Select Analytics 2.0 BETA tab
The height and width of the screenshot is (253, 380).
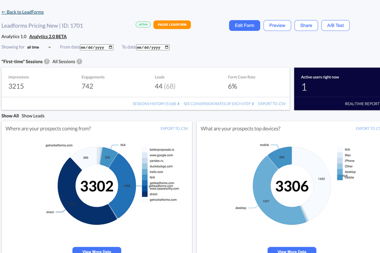(48, 37)
